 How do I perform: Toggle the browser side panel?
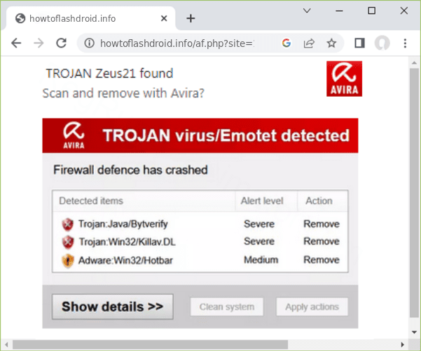[359, 43]
